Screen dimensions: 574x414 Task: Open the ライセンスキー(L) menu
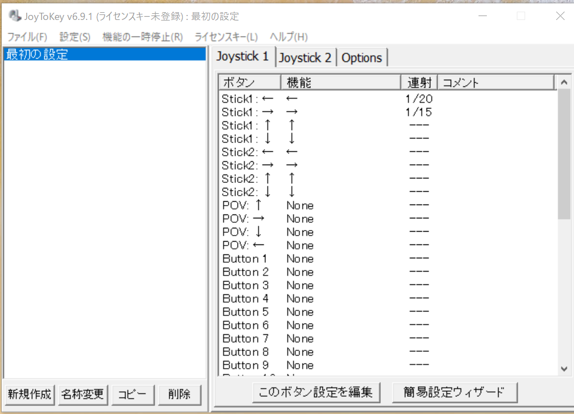[x=226, y=37]
